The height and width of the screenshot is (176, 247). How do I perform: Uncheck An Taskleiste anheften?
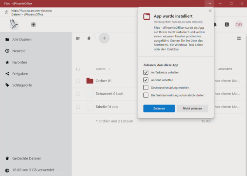(146, 72)
